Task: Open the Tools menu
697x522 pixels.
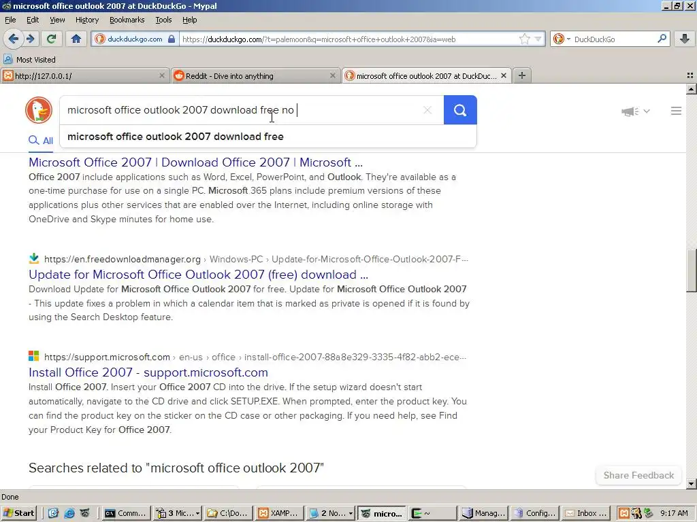Action: (163, 20)
